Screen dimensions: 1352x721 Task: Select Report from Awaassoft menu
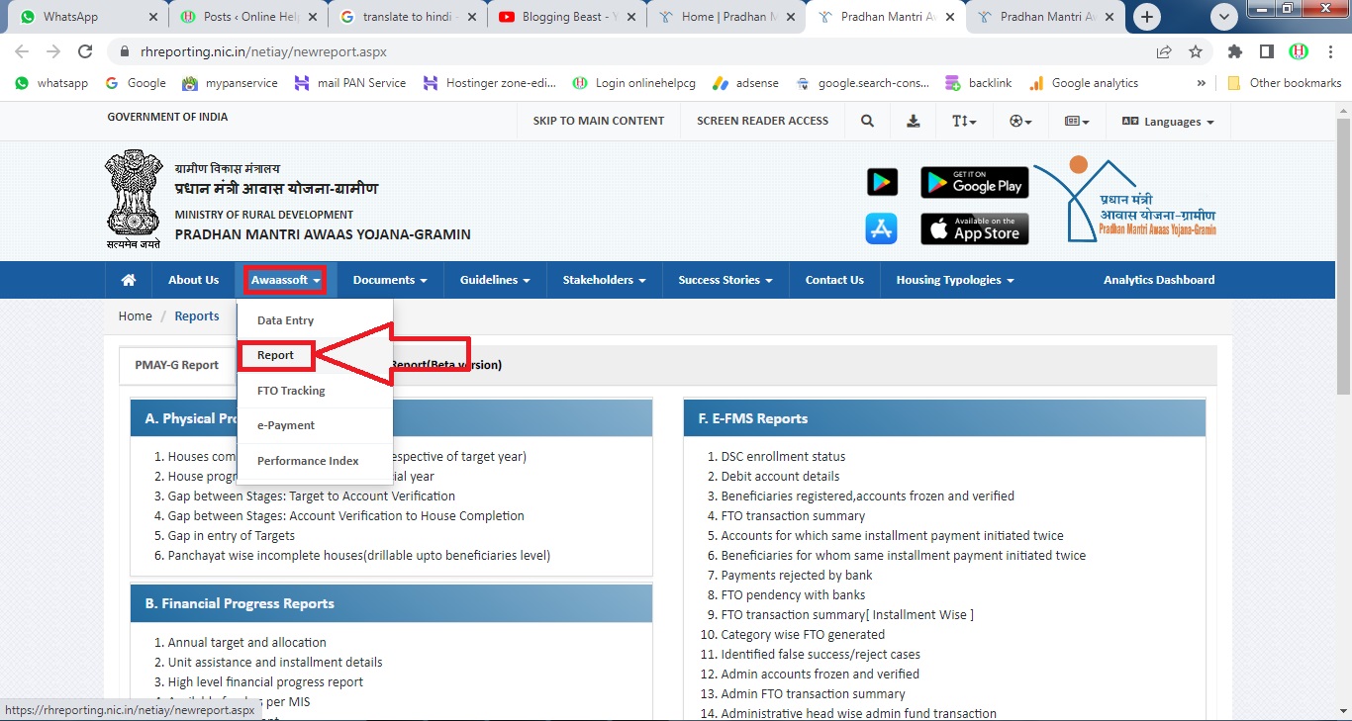click(x=276, y=355)
